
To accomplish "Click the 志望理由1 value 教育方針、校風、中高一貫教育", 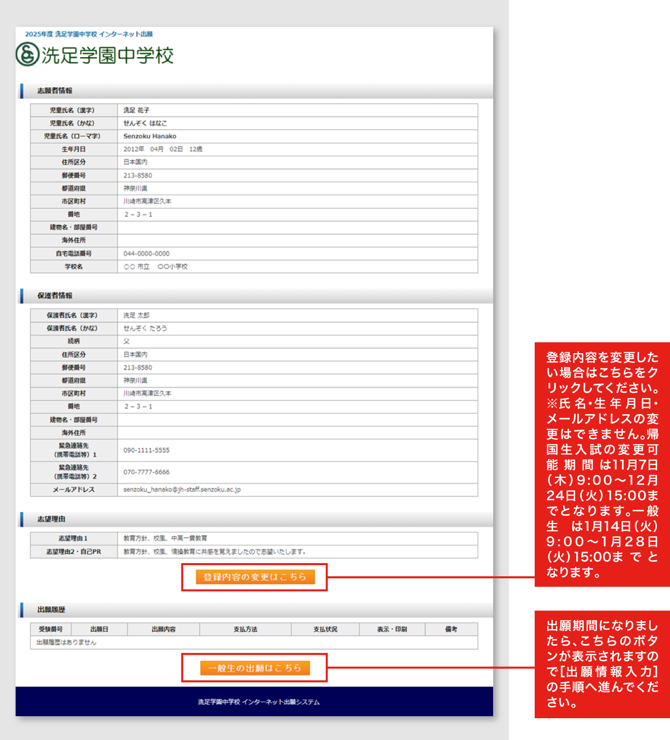I will pos(165,538).
